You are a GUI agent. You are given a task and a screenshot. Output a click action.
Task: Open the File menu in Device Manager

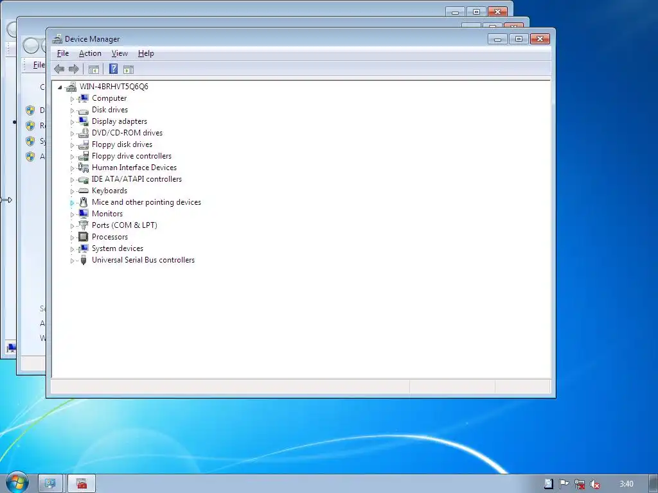click(x=63, y=53)
